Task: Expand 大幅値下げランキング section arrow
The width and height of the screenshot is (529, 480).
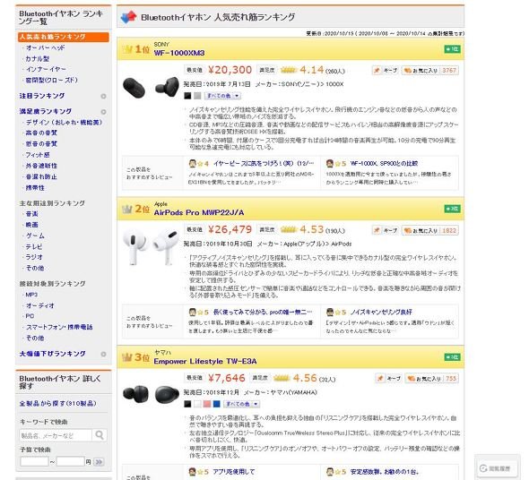Action: pyautogui.click(x=104, y=355)
